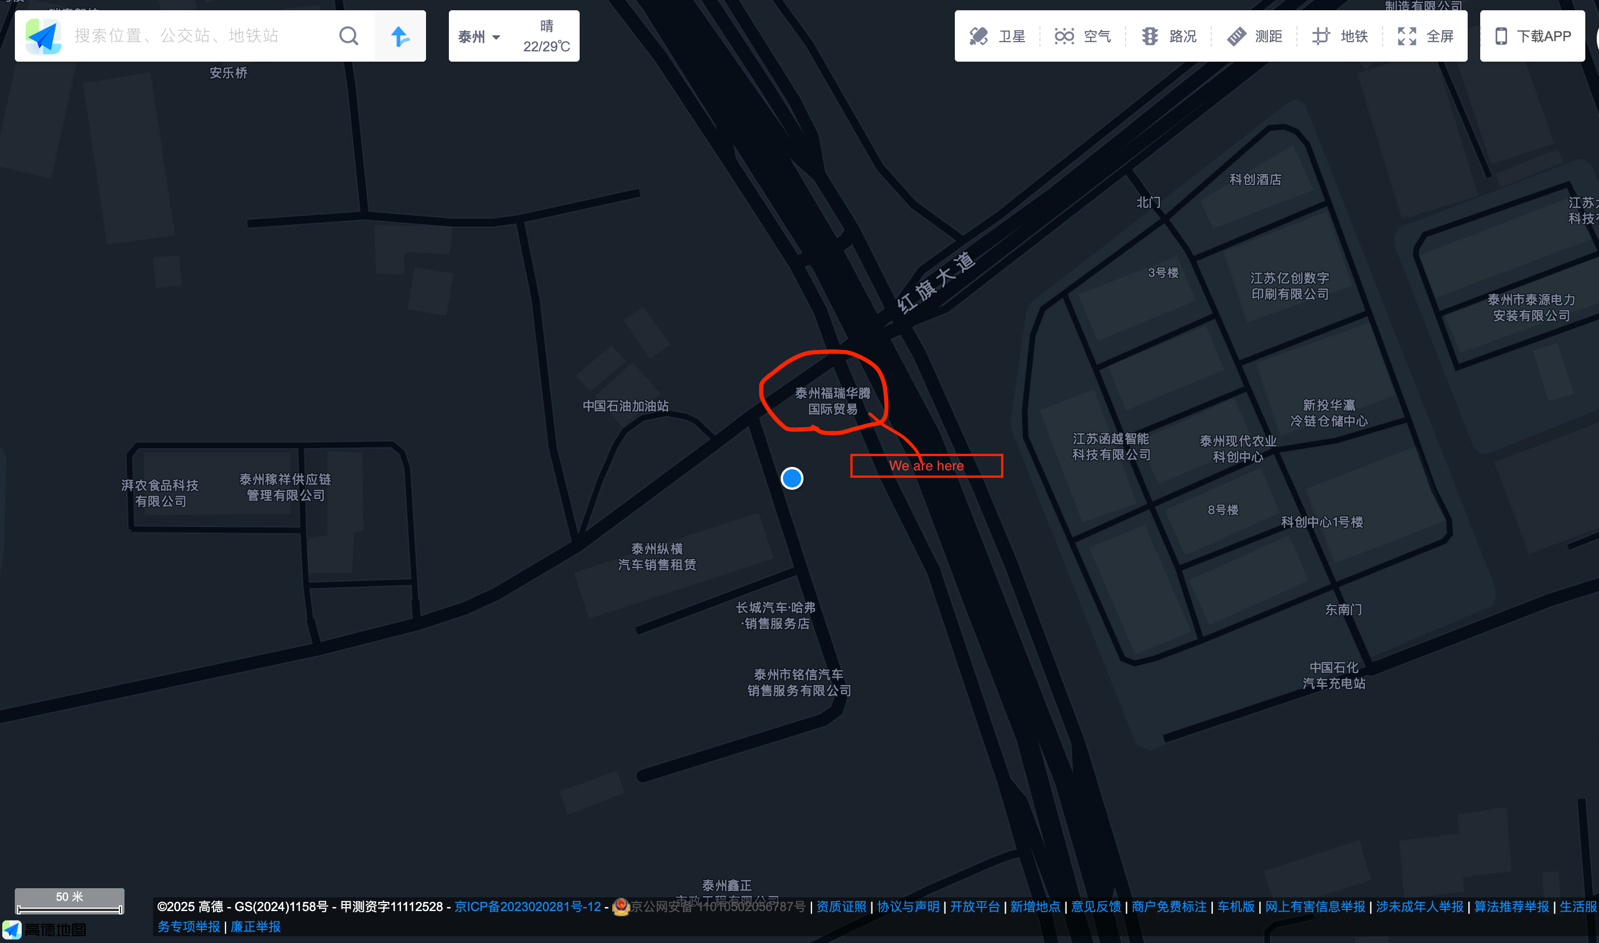Toggle air quality (空气) layer
This screenshot has width=1599, height=943.
pyautogui.click(x=1082, y=36)
